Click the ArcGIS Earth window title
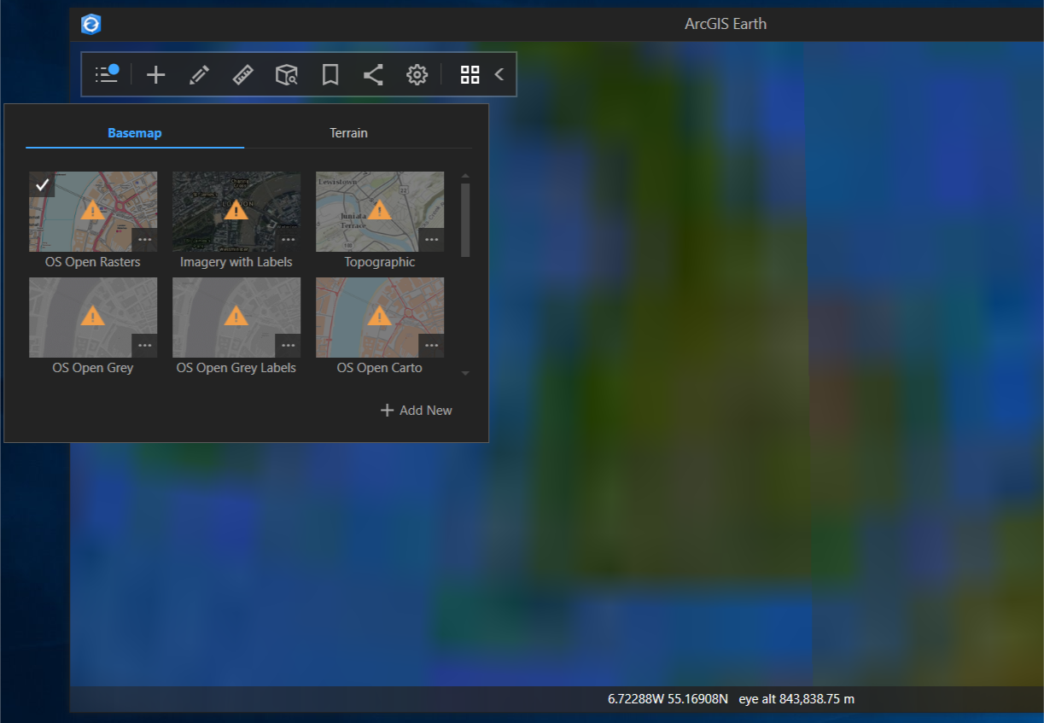The image size is (1044, 723). click(726, 24)
